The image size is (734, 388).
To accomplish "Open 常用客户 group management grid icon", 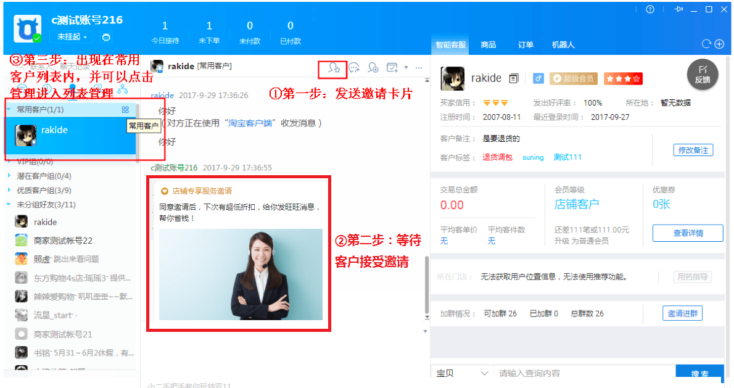I will point(125,110).
